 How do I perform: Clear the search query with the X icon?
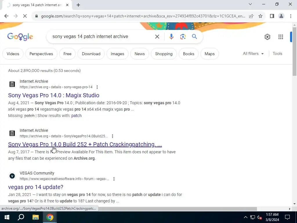point(157,37)
